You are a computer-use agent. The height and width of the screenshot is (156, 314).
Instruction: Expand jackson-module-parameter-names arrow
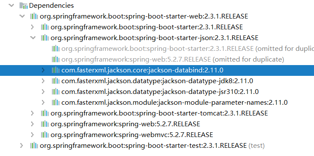(x=43, y=103)
